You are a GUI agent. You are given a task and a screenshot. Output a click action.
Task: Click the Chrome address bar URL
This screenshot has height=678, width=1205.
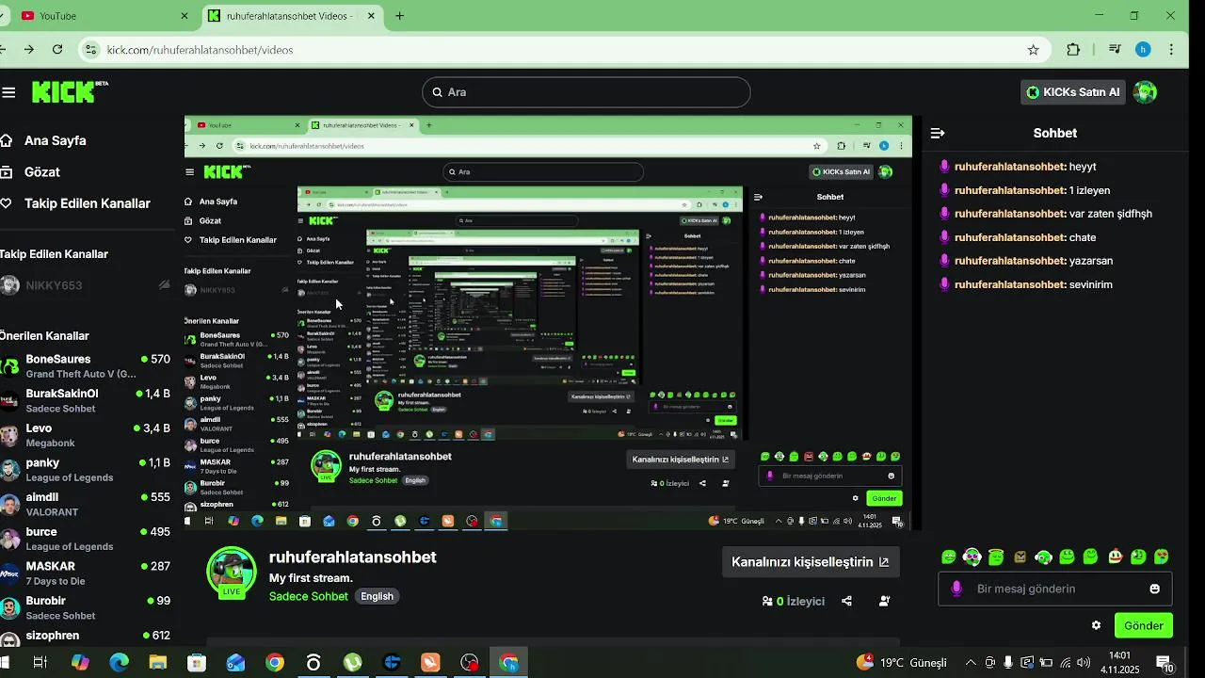point(201,50)
